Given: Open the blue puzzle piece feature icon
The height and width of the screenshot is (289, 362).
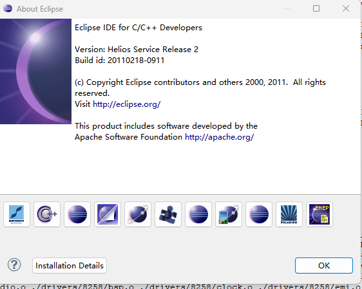Looking at the screenshot, I should (x=168, y=214).
